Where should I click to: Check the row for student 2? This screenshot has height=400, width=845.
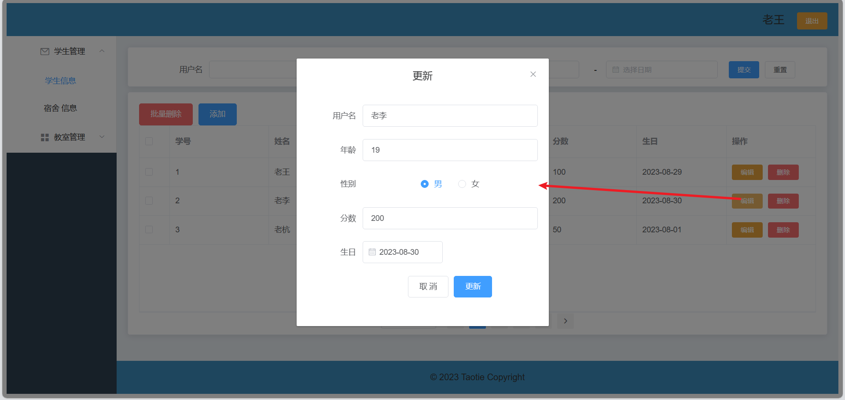tap(149, 201)
